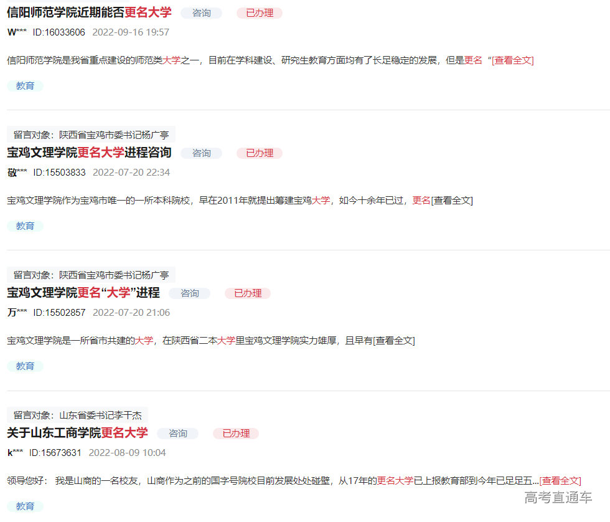Select the 已办理 status of the 山东工商学院 post
The height and width of the screenshot is (522, 610).
pos(235,433)
